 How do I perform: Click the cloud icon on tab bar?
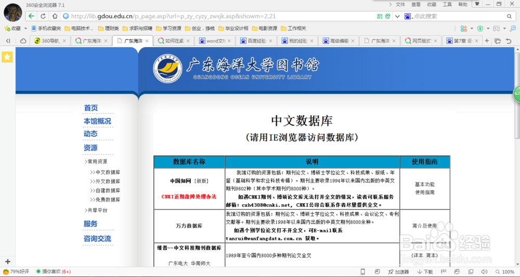coord(23,41)
